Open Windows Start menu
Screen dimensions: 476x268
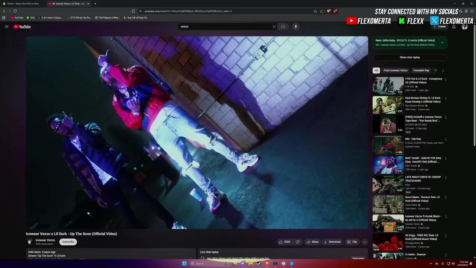point(184,264)
